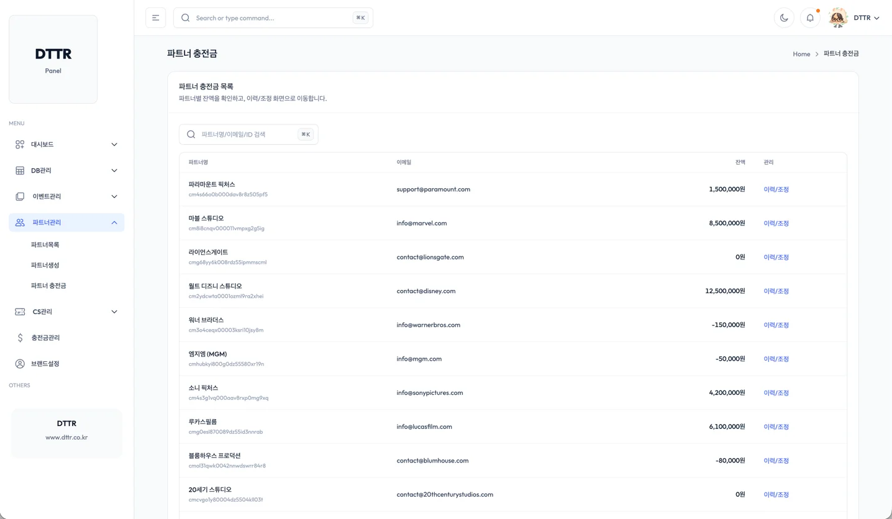The width and height of the screenshot is (892, 519).
Task: Open the DB관리 menu item
Action: (66, 171)
